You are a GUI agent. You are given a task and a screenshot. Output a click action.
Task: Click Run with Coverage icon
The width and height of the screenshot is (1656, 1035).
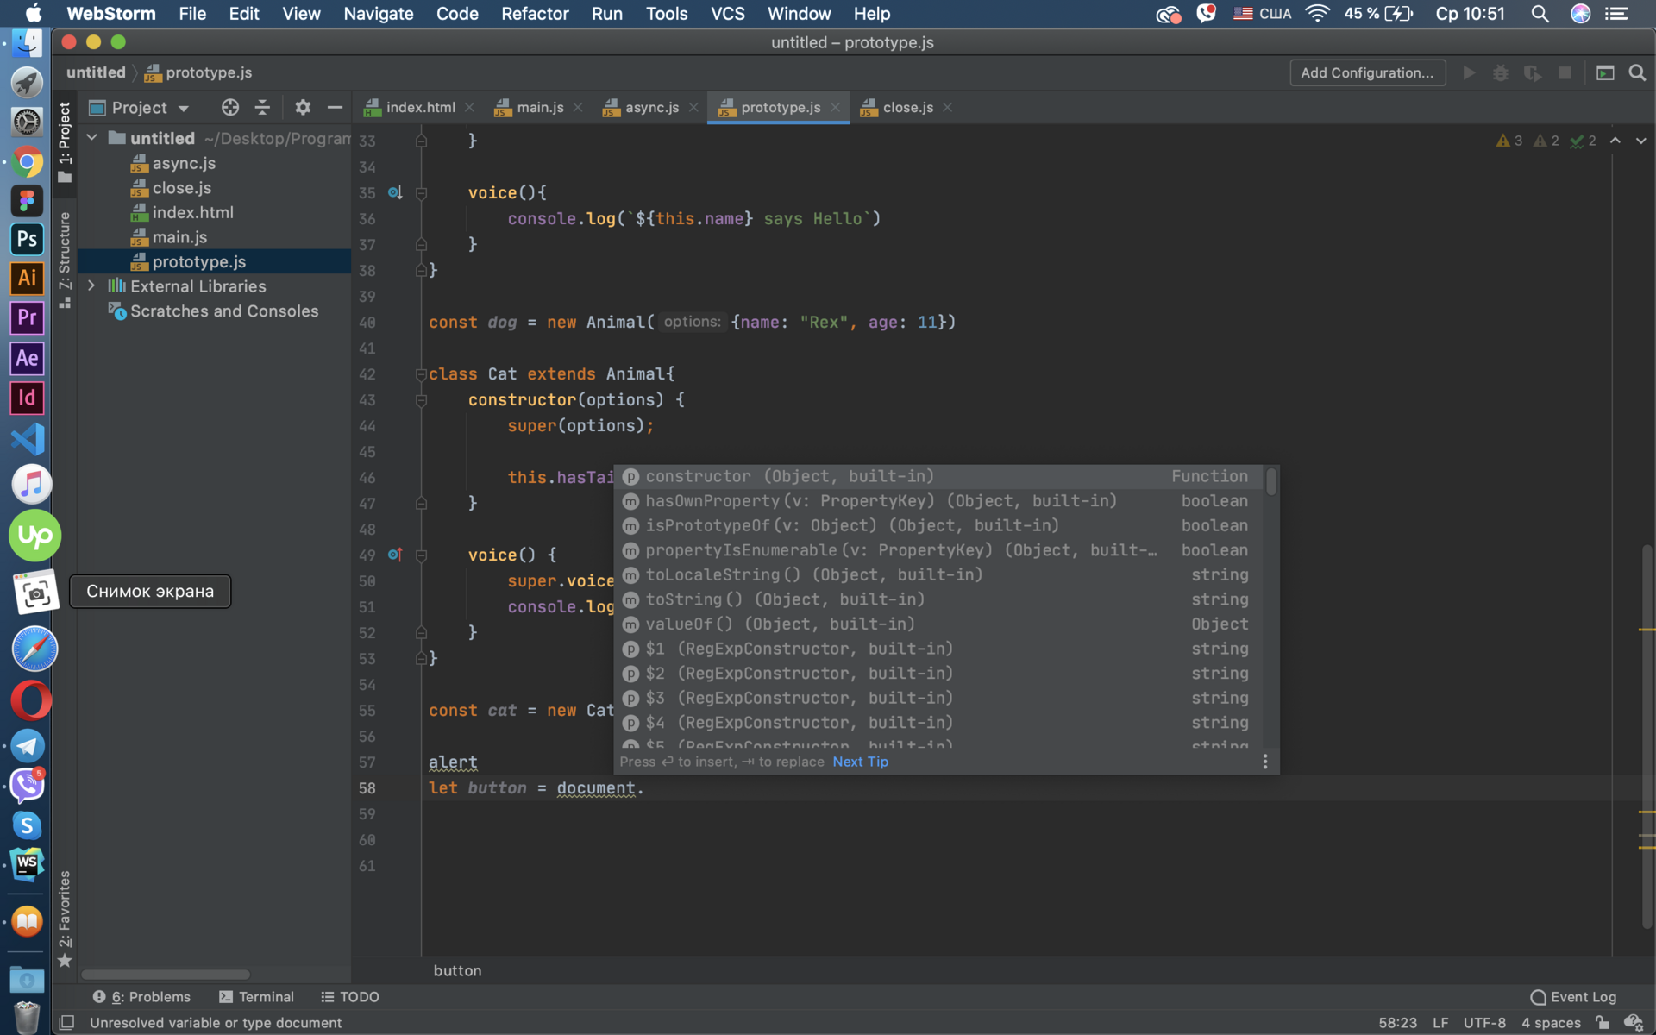tap(1533, 73)
